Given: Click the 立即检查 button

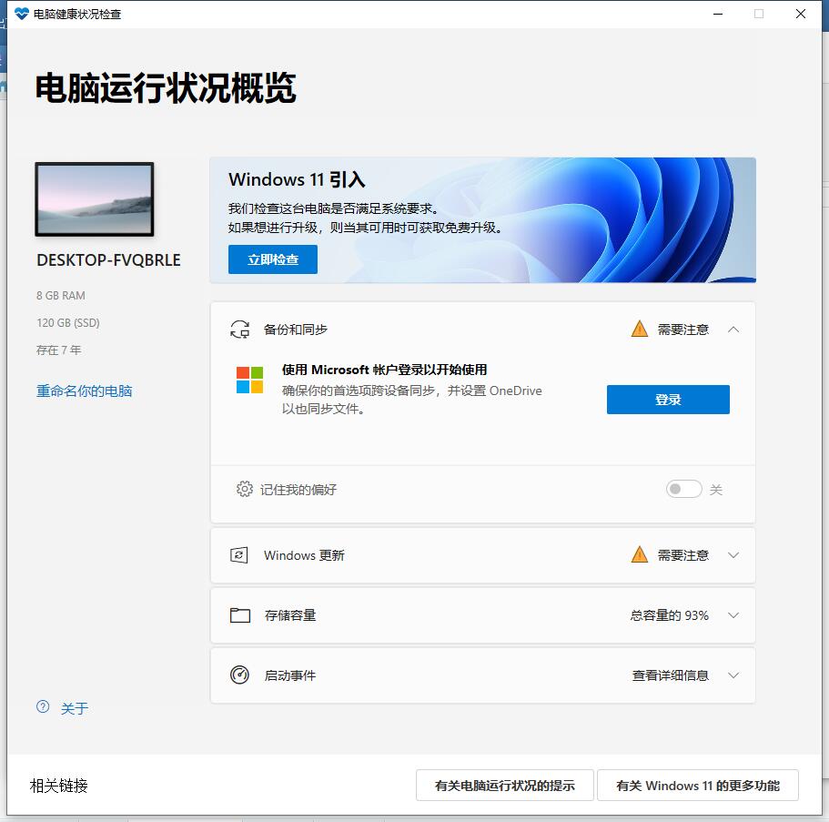Looking at the screenshot, I should coord(273,259).
